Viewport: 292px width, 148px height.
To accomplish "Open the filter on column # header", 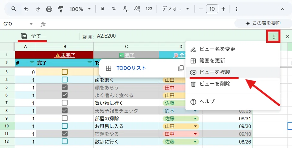I will tap(32, 63).
